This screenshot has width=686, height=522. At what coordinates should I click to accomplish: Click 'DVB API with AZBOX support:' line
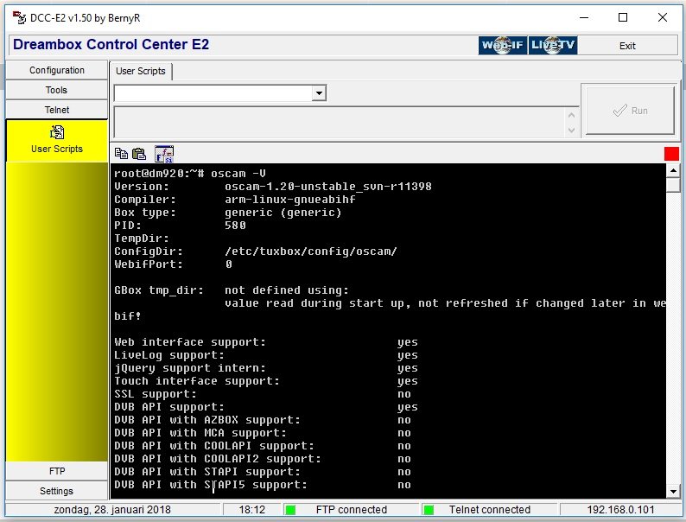pos(263,420)
